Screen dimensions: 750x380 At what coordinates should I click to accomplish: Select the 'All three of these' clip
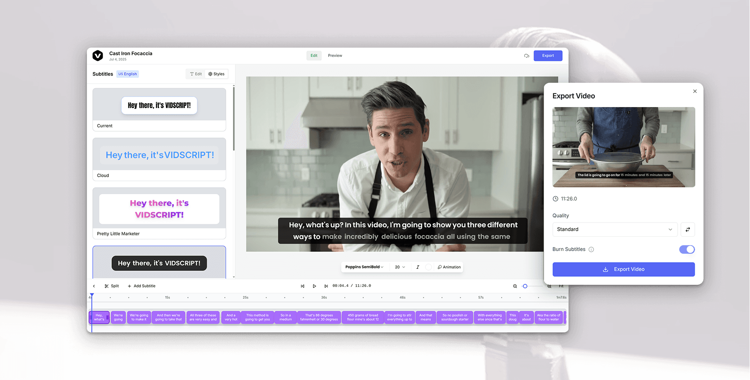click(x=203, y=317)
